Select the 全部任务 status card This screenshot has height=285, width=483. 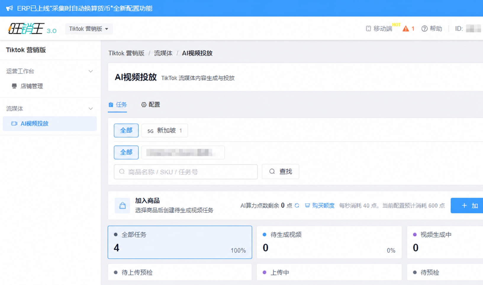tap(180, 242)
